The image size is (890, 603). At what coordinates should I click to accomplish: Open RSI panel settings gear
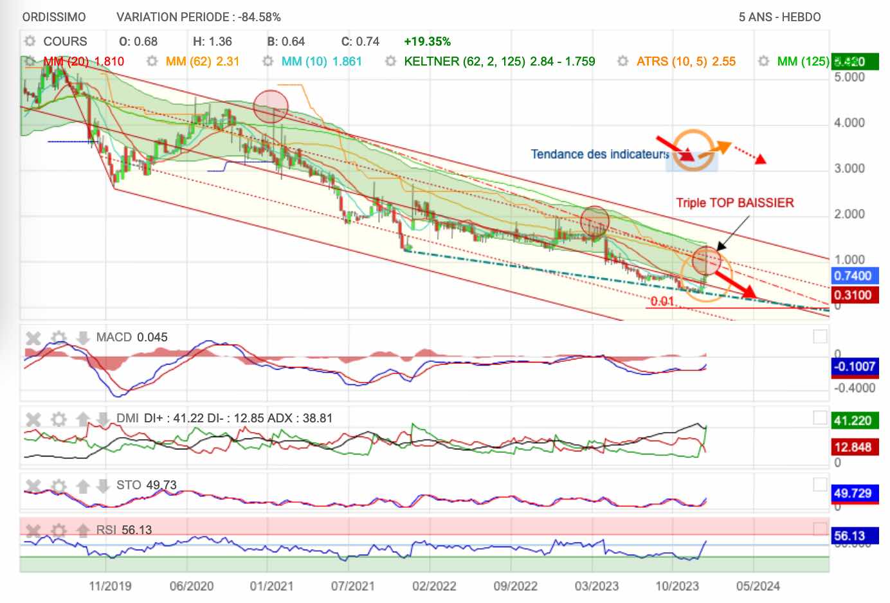pos(59,530)
